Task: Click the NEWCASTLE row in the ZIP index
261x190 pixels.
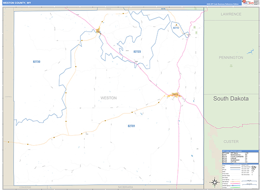Action: coord(235,155)
